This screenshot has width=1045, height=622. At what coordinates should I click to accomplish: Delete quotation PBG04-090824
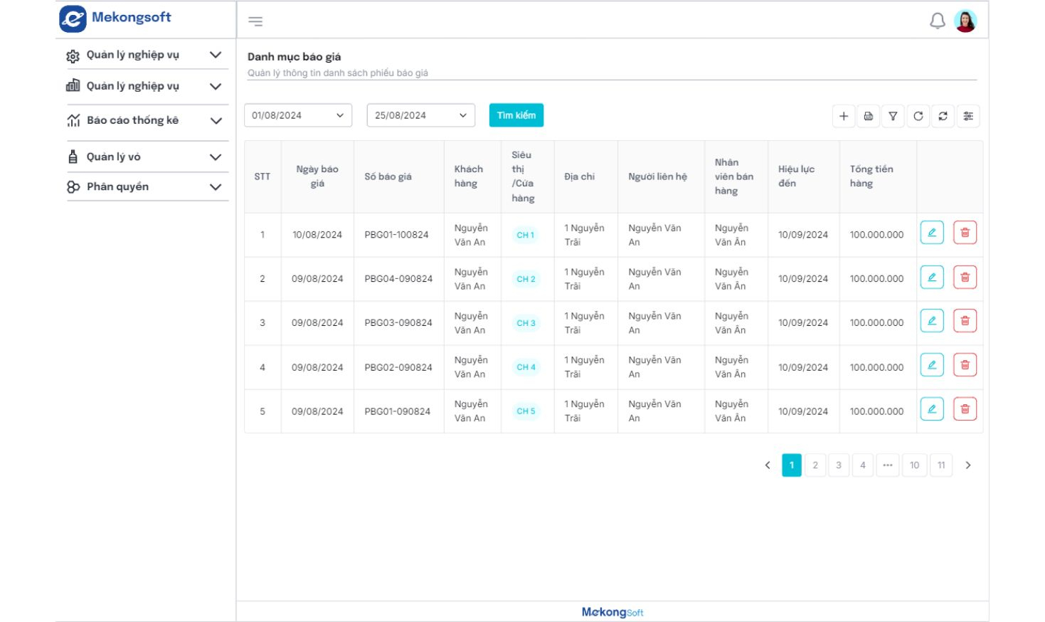[x=965, y=277]
